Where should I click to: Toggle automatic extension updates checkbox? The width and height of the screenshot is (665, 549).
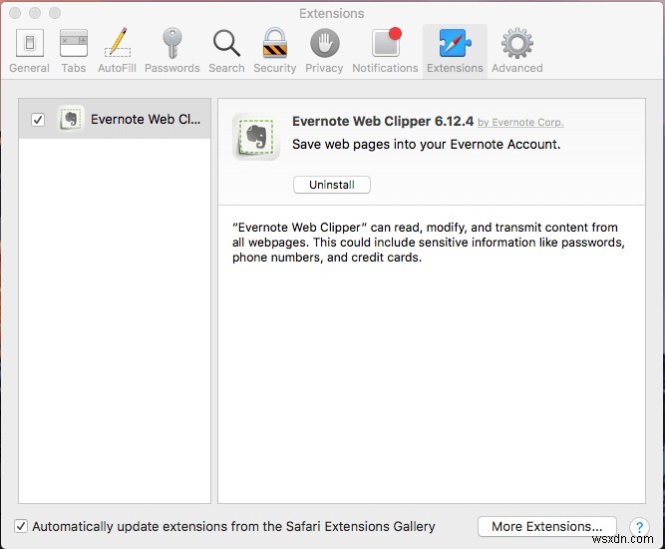(x=21, y=526)
